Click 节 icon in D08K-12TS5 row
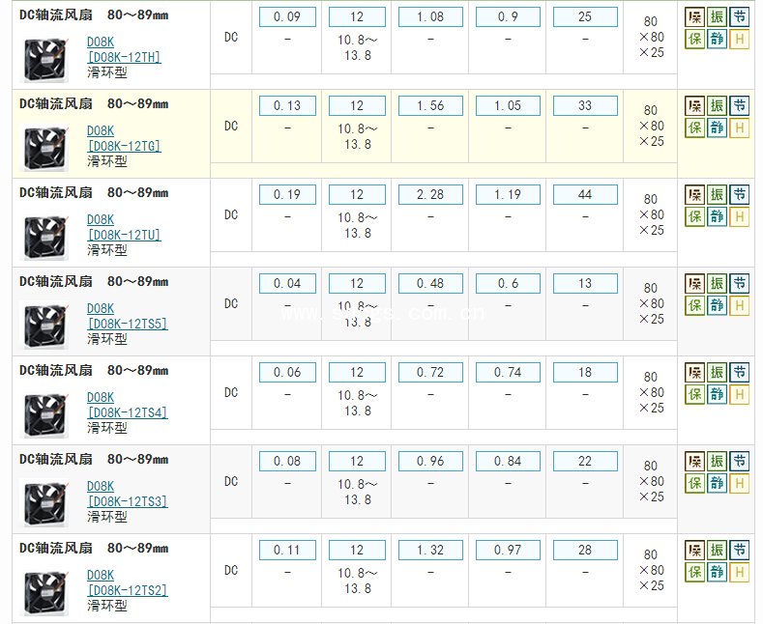Image resolution: width=763 pixels, height=624 pixels. [739, 284]
